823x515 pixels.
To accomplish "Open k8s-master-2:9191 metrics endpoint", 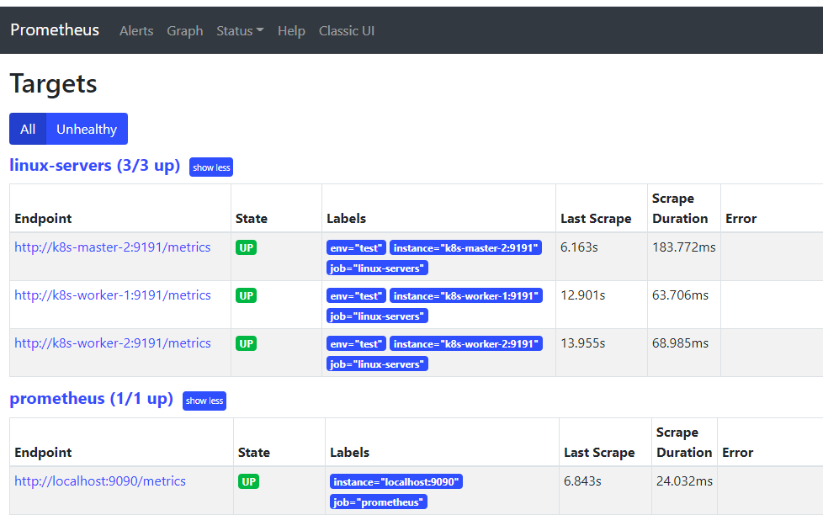I will point(112,247).
